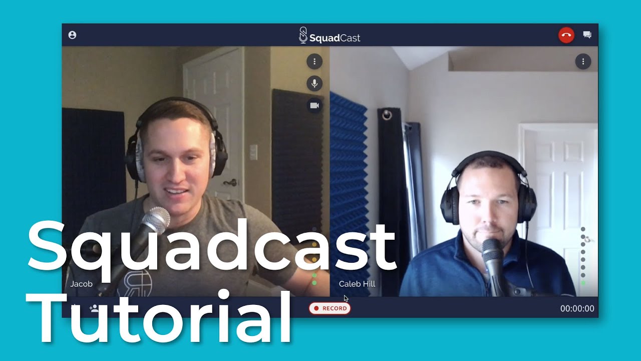Screen dimensions: 641x361
Task: Select Jacob's video feed
Action: click(x=196, y=171)
